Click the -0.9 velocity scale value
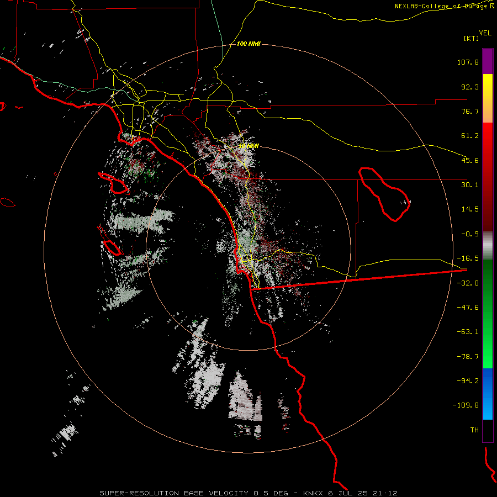The image size is (497, 497). coord(470,234)
